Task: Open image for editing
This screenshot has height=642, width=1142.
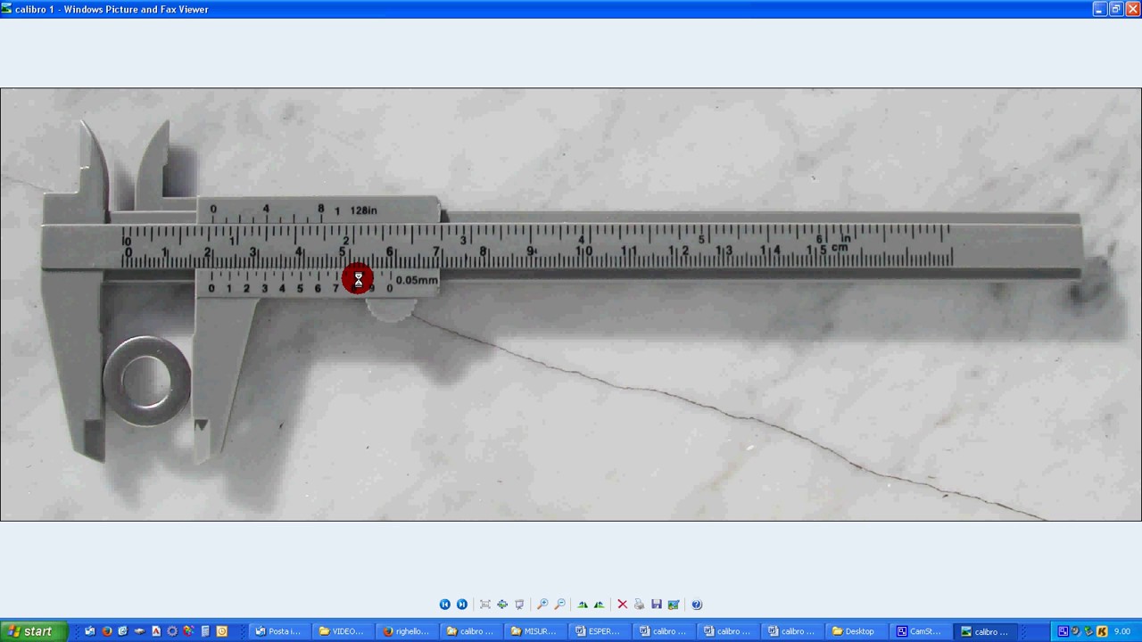Action: click(674, 605)
